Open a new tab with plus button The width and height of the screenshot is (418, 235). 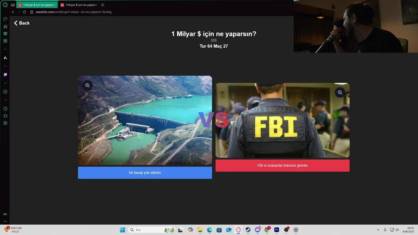[103, 5]
